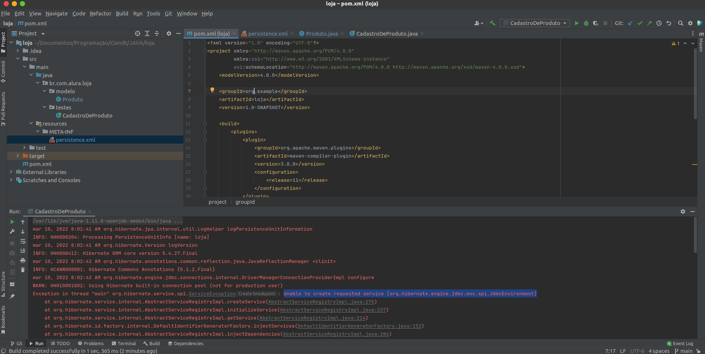Select opened file locate icon in Project panel
705x354 pixels.
click(x=138, y=33)
